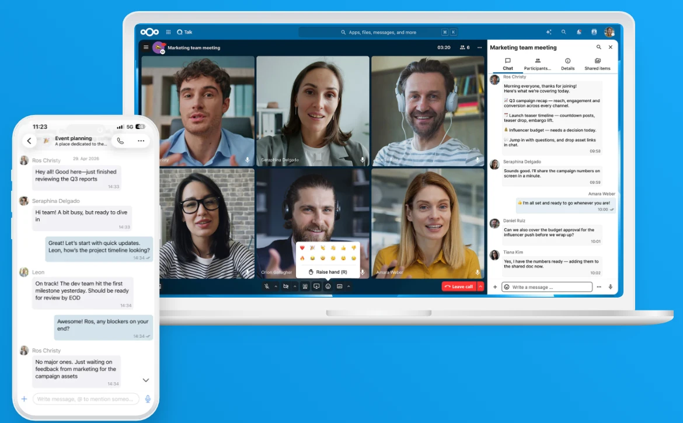Viewport: 683px width, 423px height.
Task: Open the call's three-dot options menu
Action: point(480,47)
